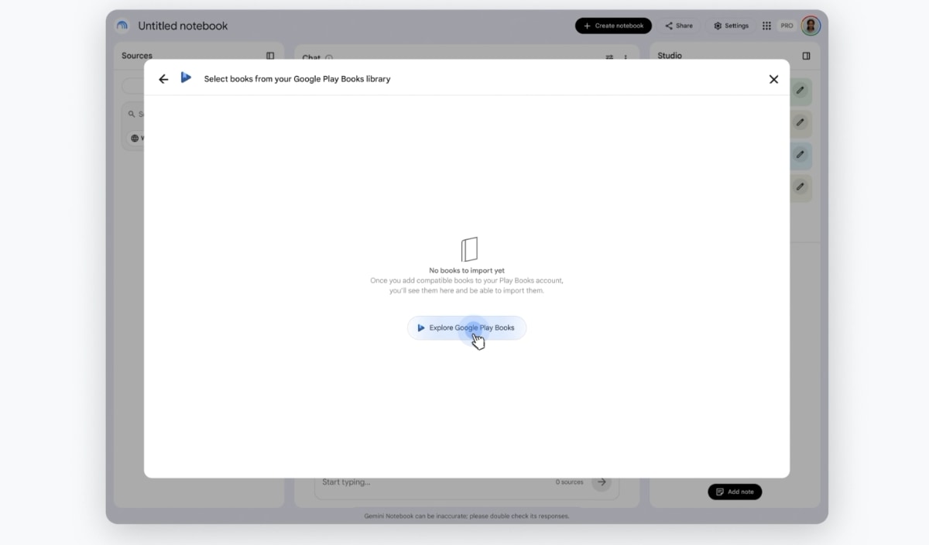Open the user account avatar
929x545 pixels.
tap(811, 26)
